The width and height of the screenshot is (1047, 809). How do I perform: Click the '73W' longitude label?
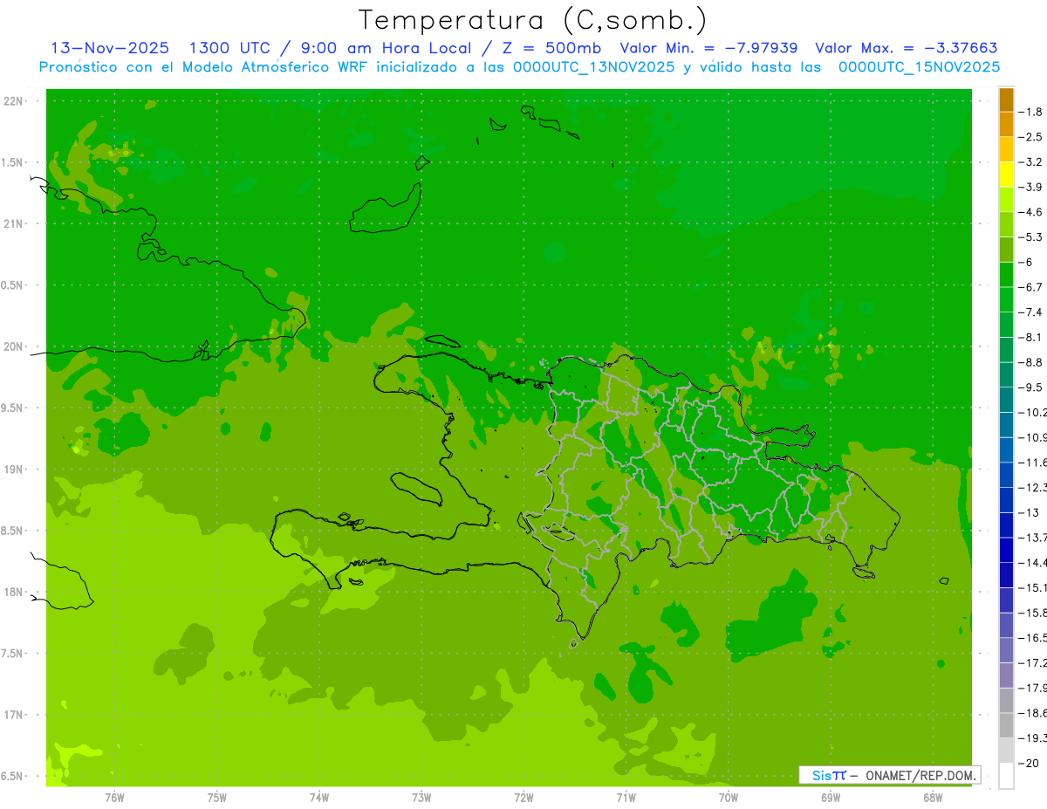click(421, 797)
